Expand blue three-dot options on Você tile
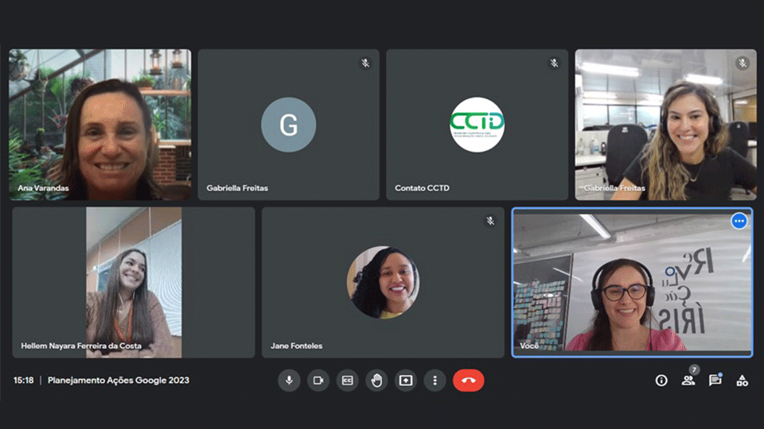Image resolution: width=764 pixels, height=429 pixels. [x=739, y=221]
